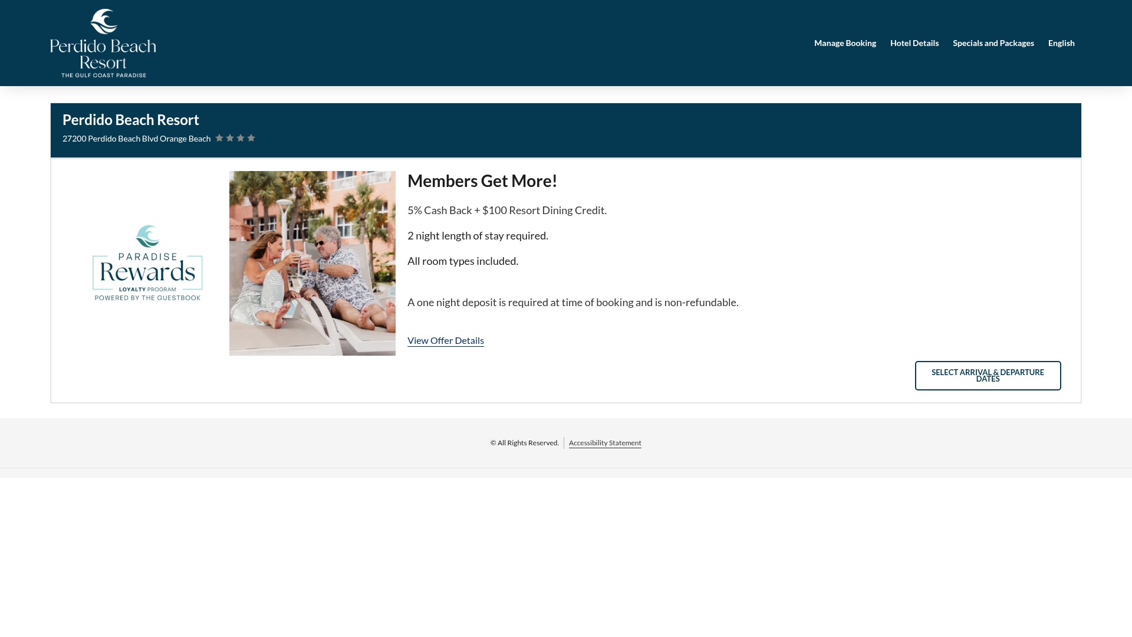Open the English language selector
Image resolution: width=1132 pixels, height=637 pixels.
pyautogui.click(x=1061, y=43)
